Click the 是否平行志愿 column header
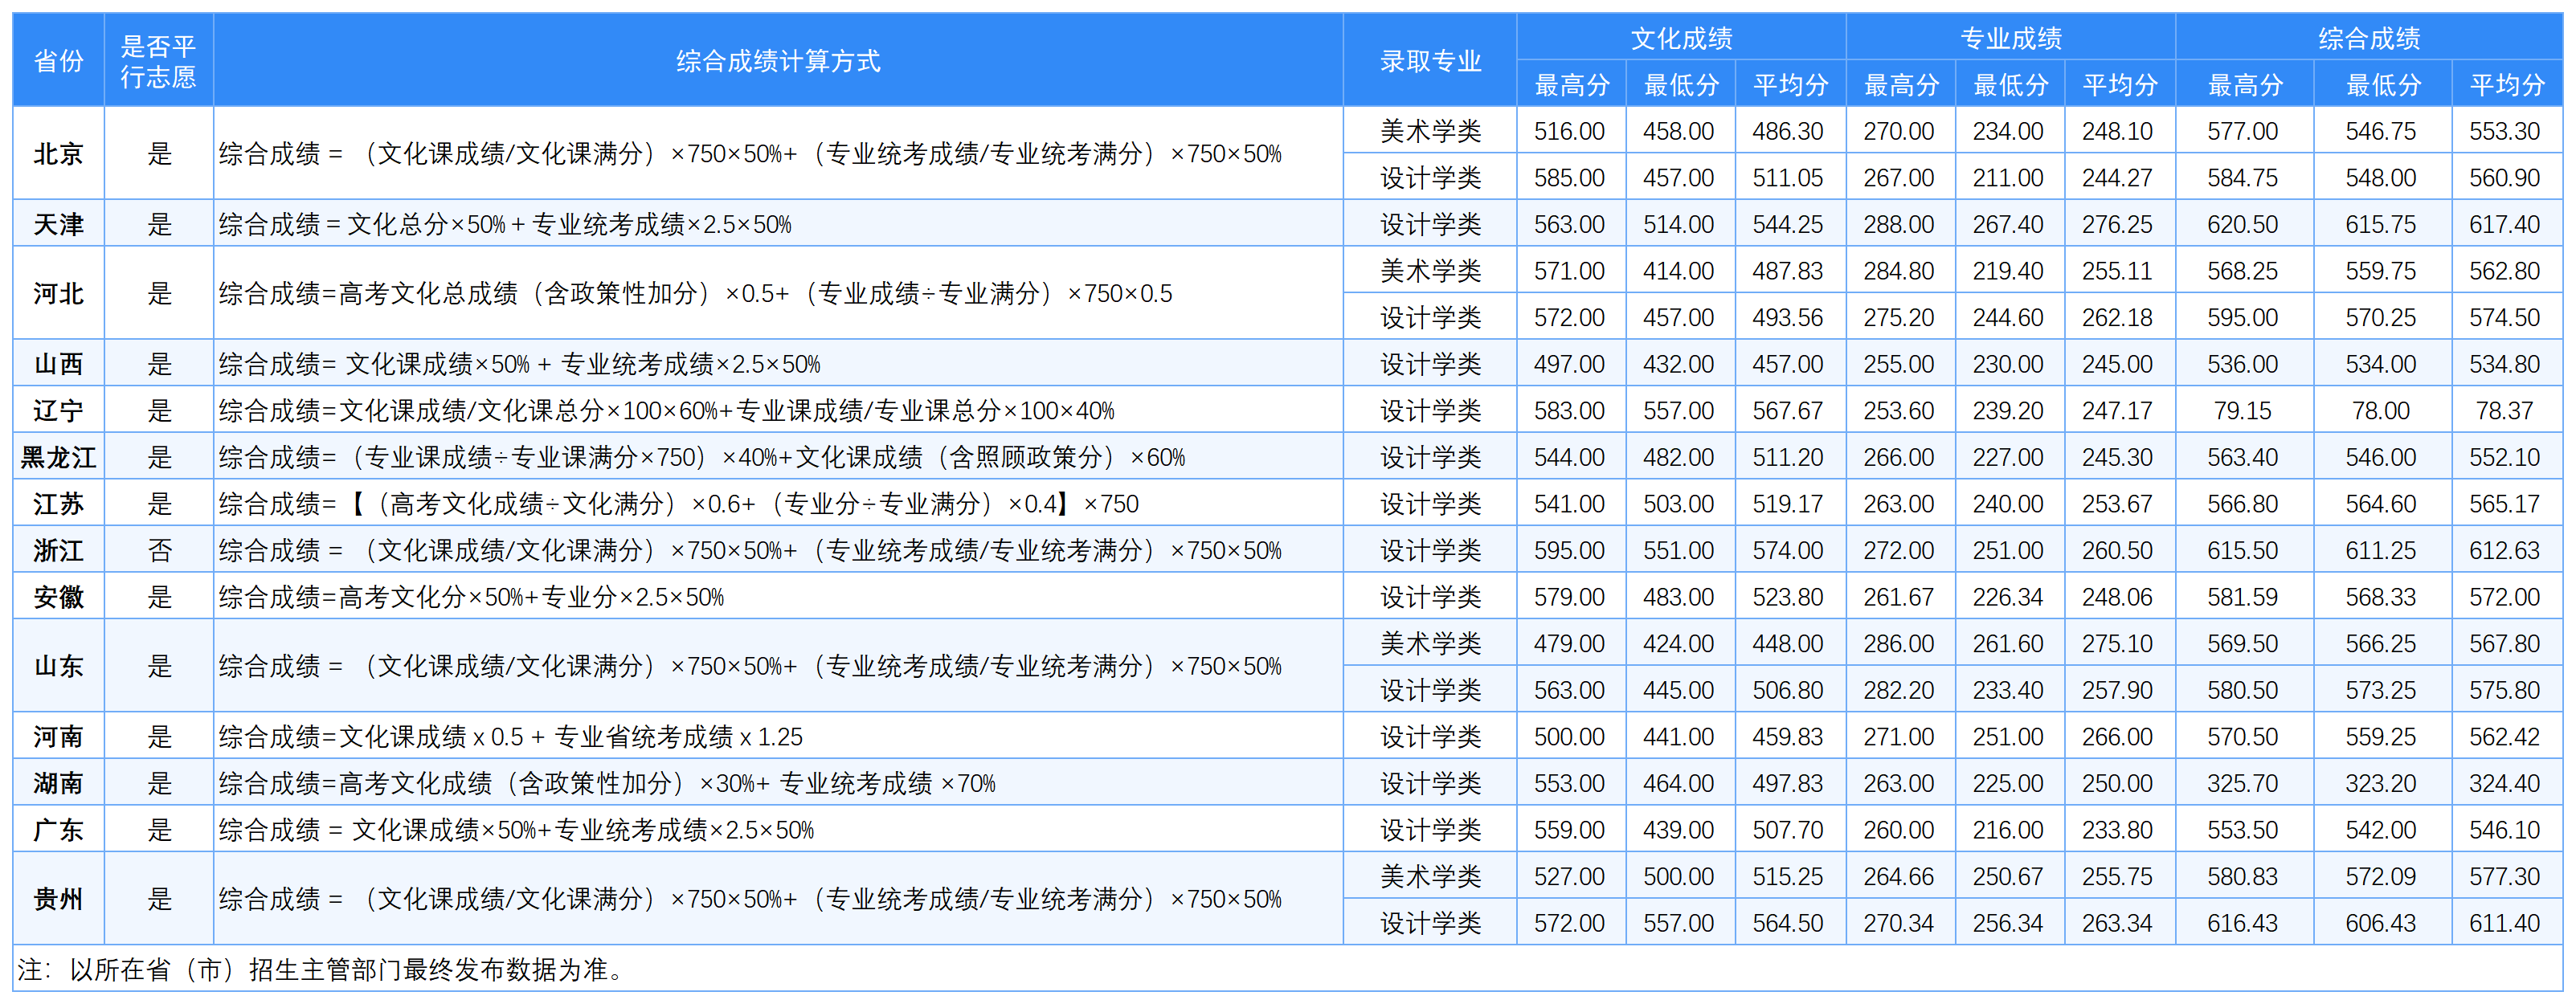This screenshot has width=2576, height=1004. click(159, 61)
